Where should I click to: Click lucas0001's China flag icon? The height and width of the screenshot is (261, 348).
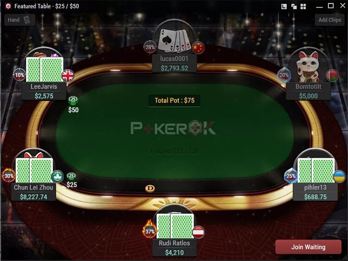tap(198, 47)
